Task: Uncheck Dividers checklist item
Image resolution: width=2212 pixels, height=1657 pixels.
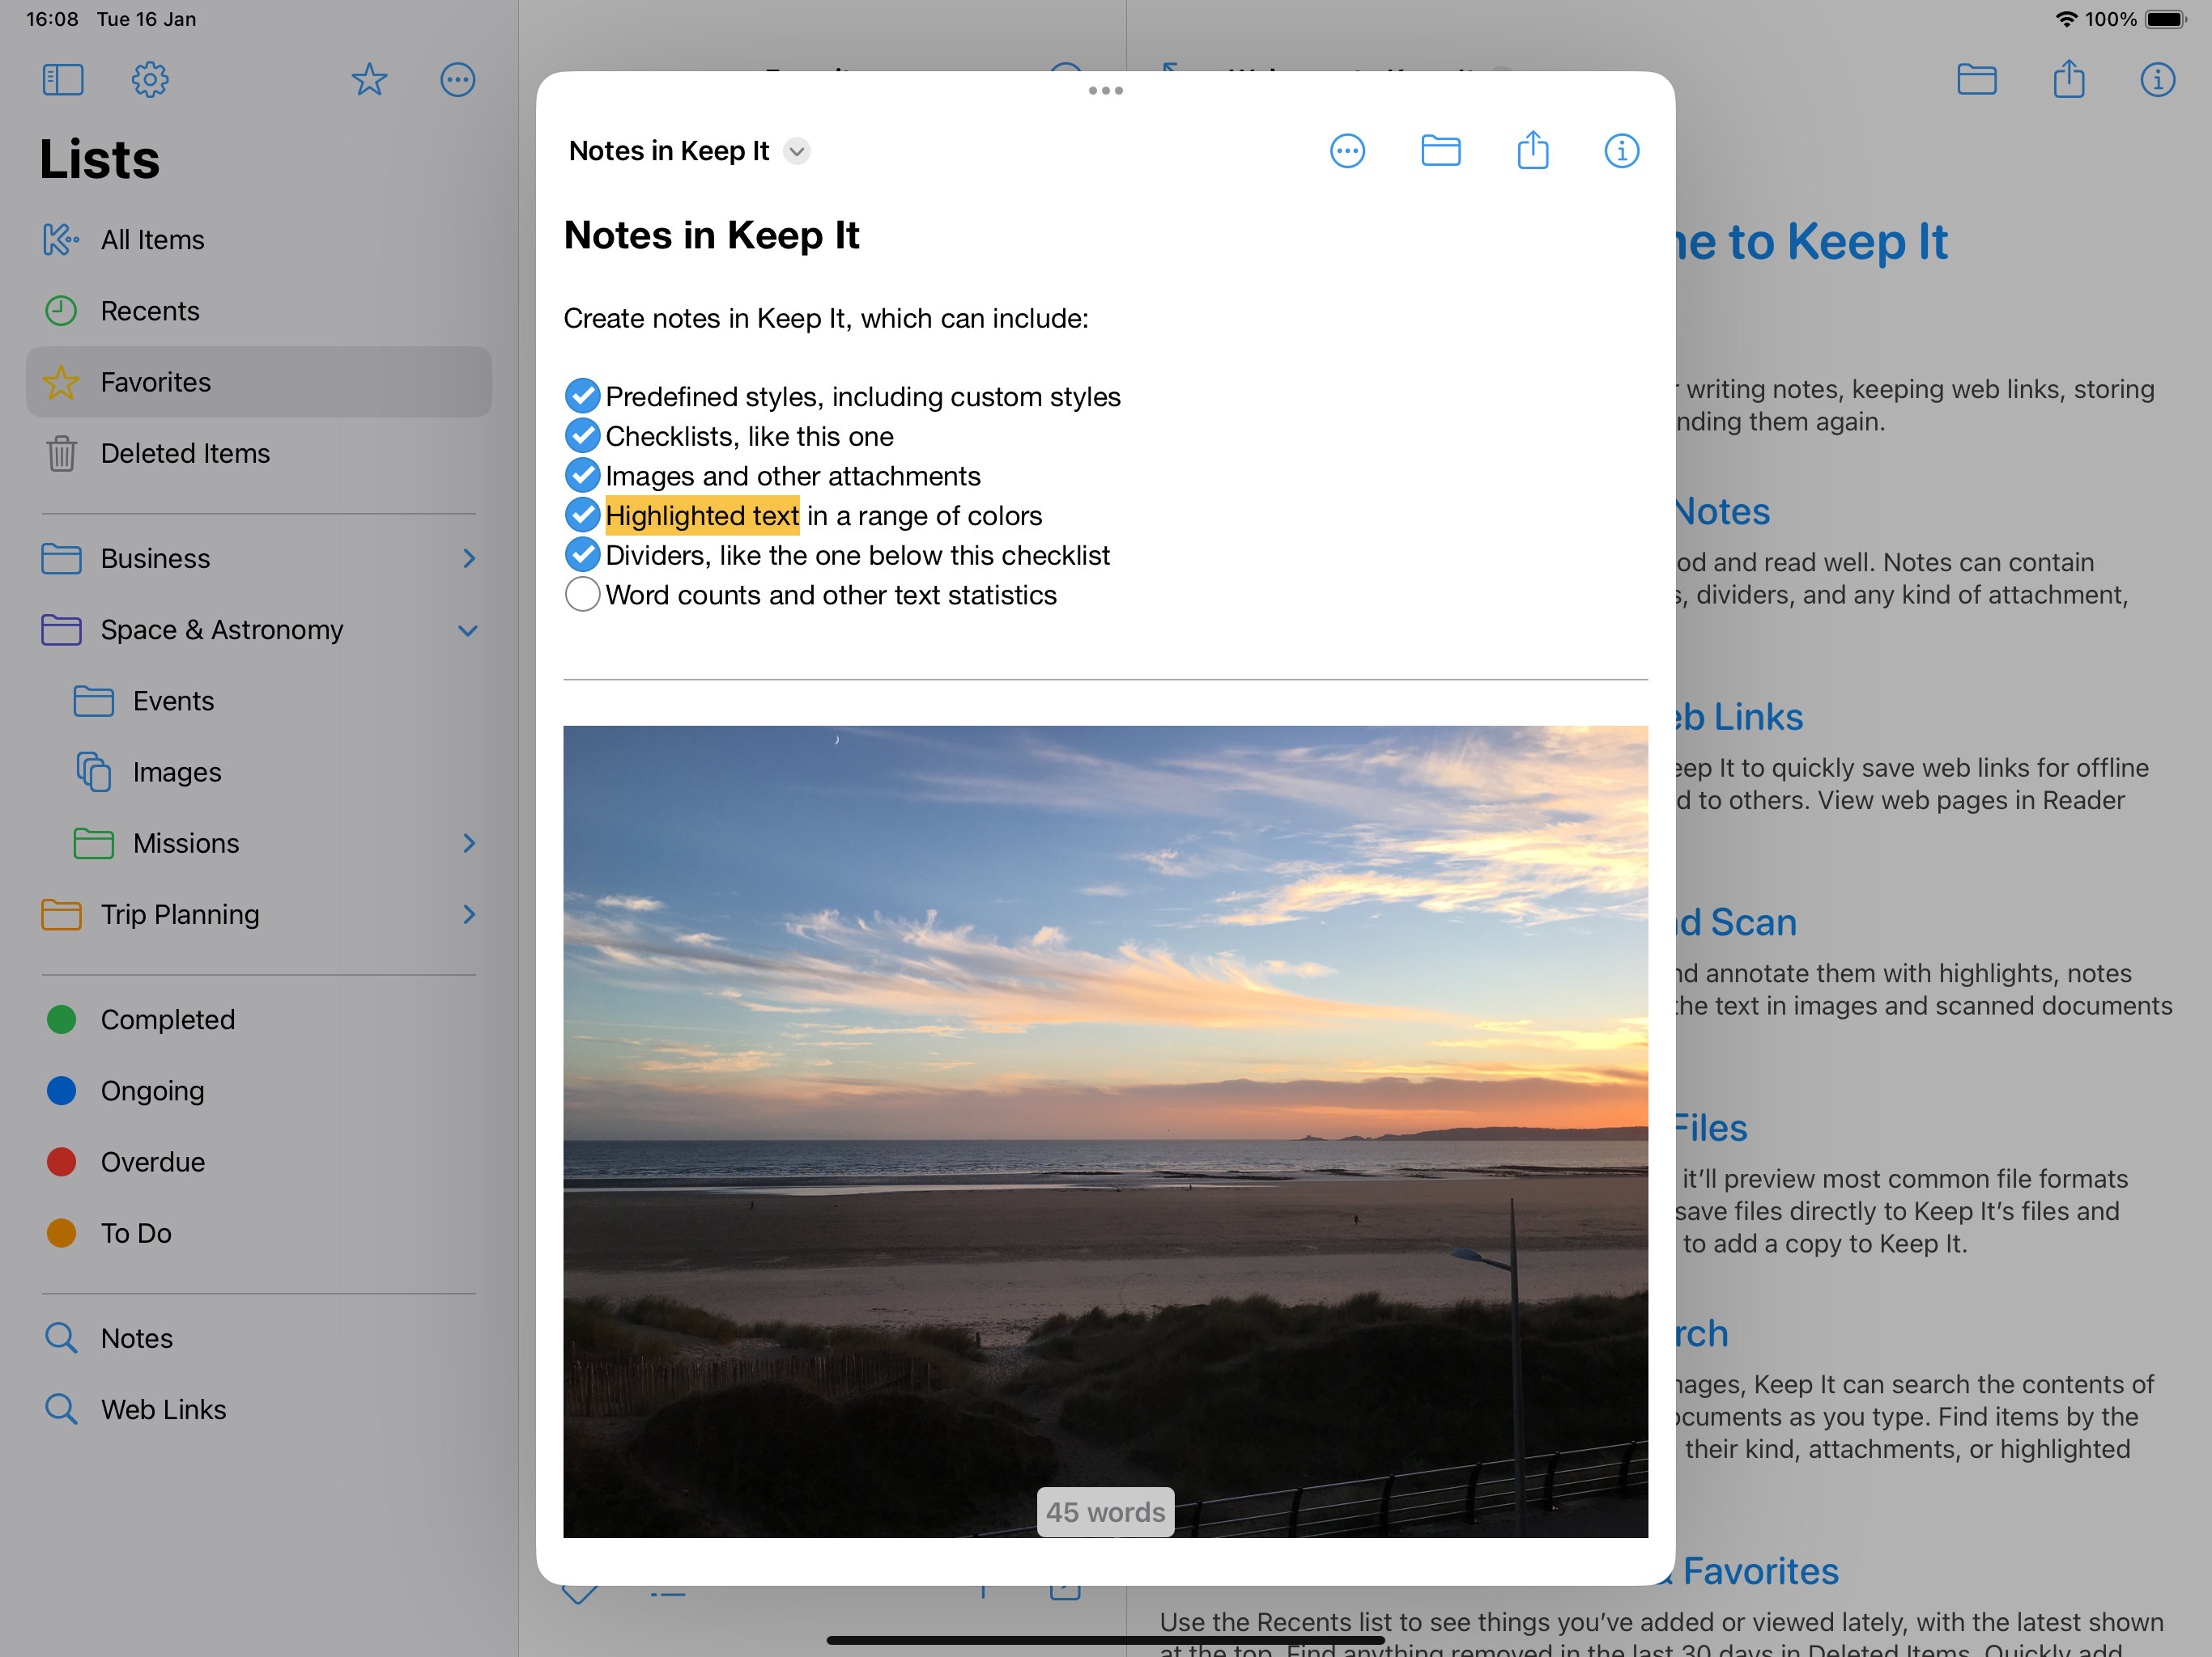Action: 582,553
